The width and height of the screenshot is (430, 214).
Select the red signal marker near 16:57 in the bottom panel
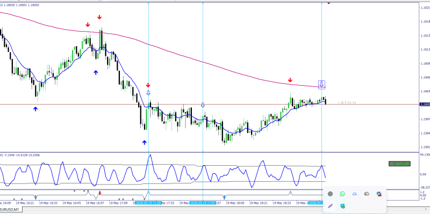[100, 193]
